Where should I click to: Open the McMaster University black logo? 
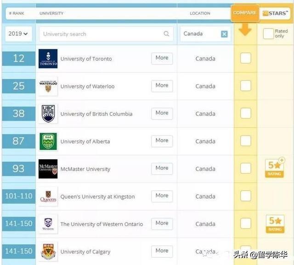pyautogui.click(x=48, y=169)
